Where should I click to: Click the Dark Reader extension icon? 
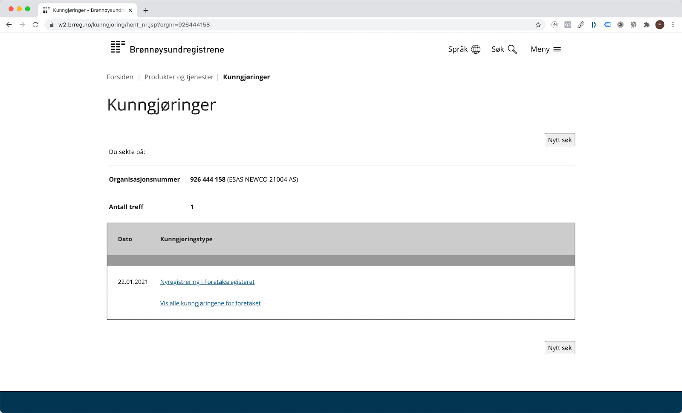pos(620,25)
